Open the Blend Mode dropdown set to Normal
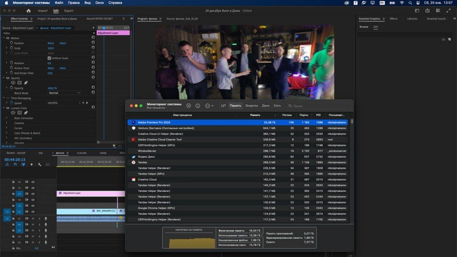457x257 pixels. tap(63, 92)
